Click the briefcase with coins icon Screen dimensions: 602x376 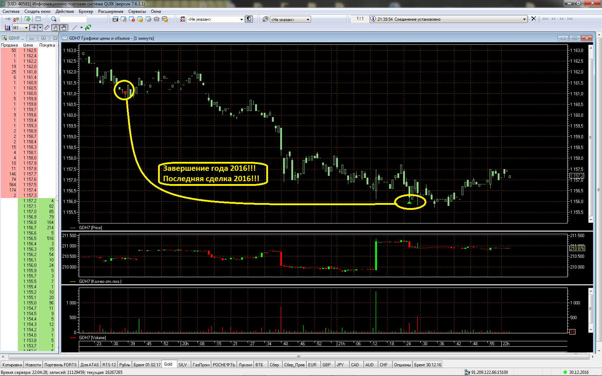tap(165, 19)
